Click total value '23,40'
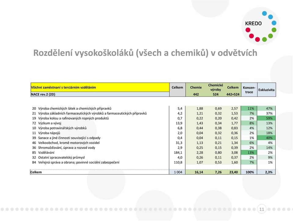This screenshot has width=293, height=221. tap(233, 172)
